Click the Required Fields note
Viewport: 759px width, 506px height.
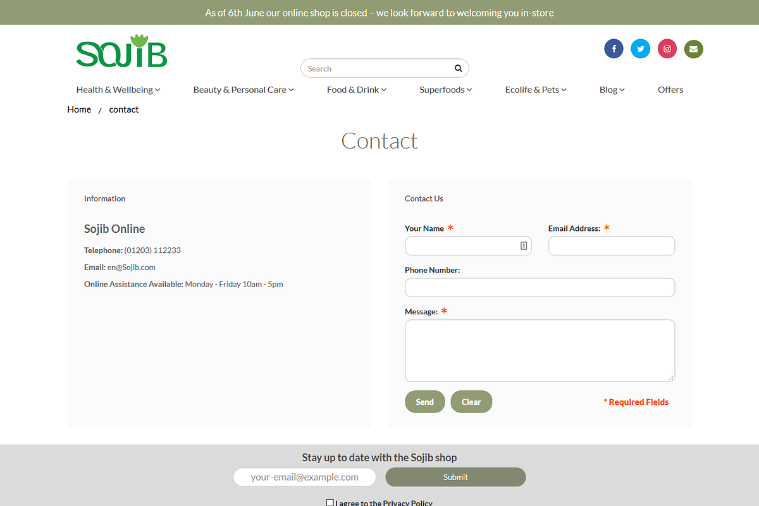[x=636, y=402]
